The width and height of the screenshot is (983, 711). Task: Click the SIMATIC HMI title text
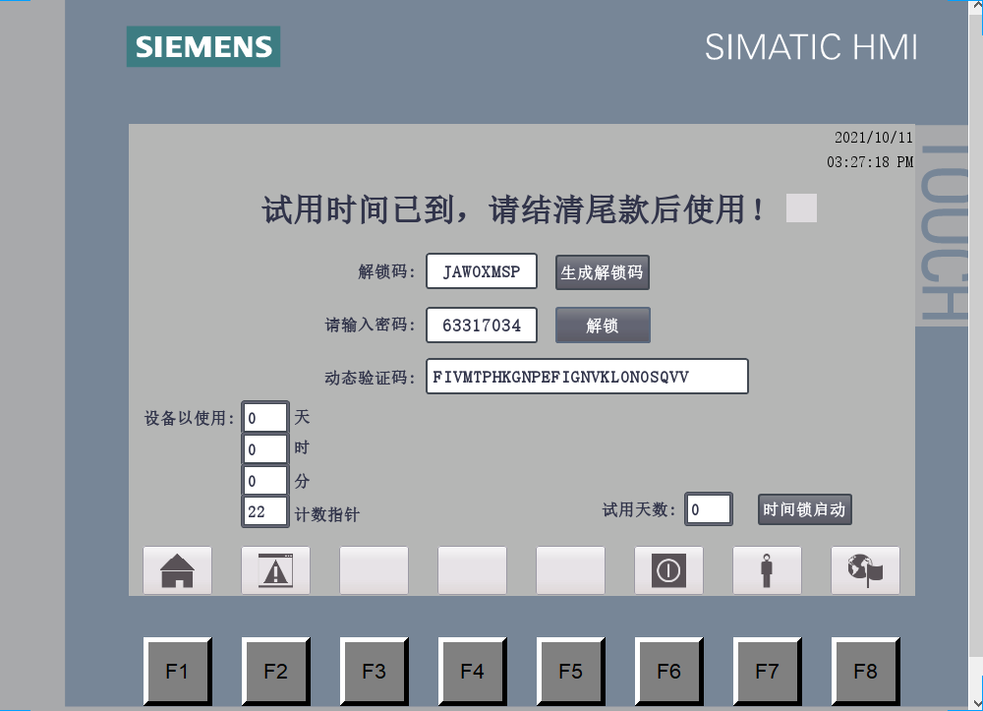click(811, 47)
